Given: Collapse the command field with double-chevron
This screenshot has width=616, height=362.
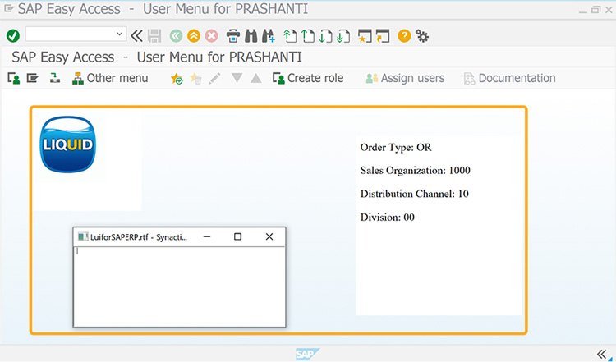Looking at the screenshot, I should (x=136, y=36).
